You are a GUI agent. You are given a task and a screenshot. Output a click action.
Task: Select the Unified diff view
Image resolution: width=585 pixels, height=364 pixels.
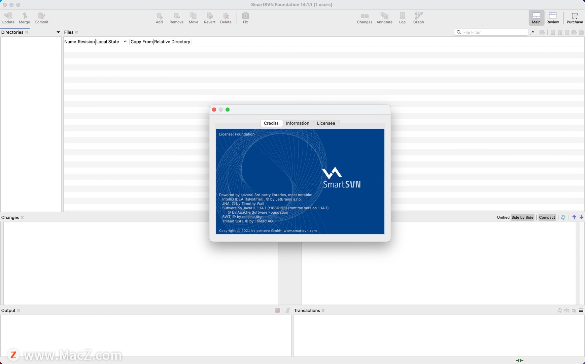[503, 217]
